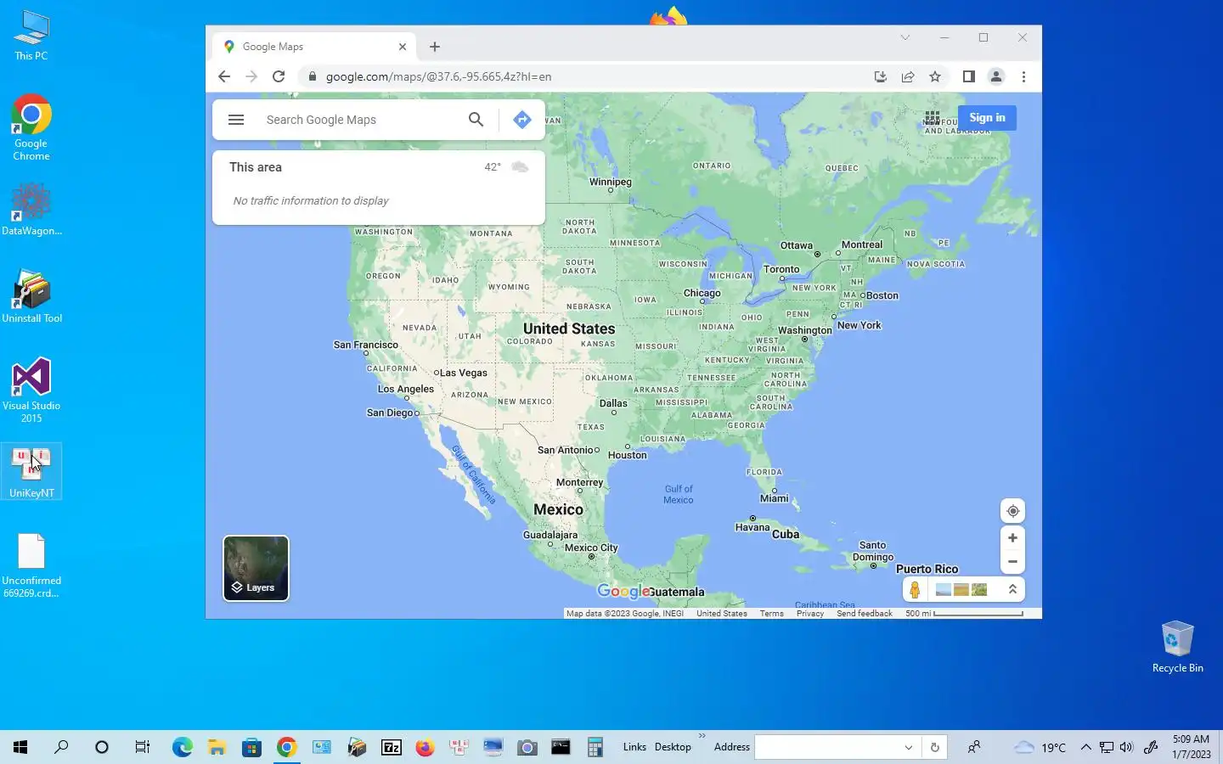Click the United States link in footer
The width and height of the screenshot is (1223, 764).
tap(722, 614)
